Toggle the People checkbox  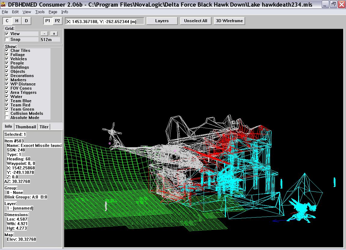[7, 63]
